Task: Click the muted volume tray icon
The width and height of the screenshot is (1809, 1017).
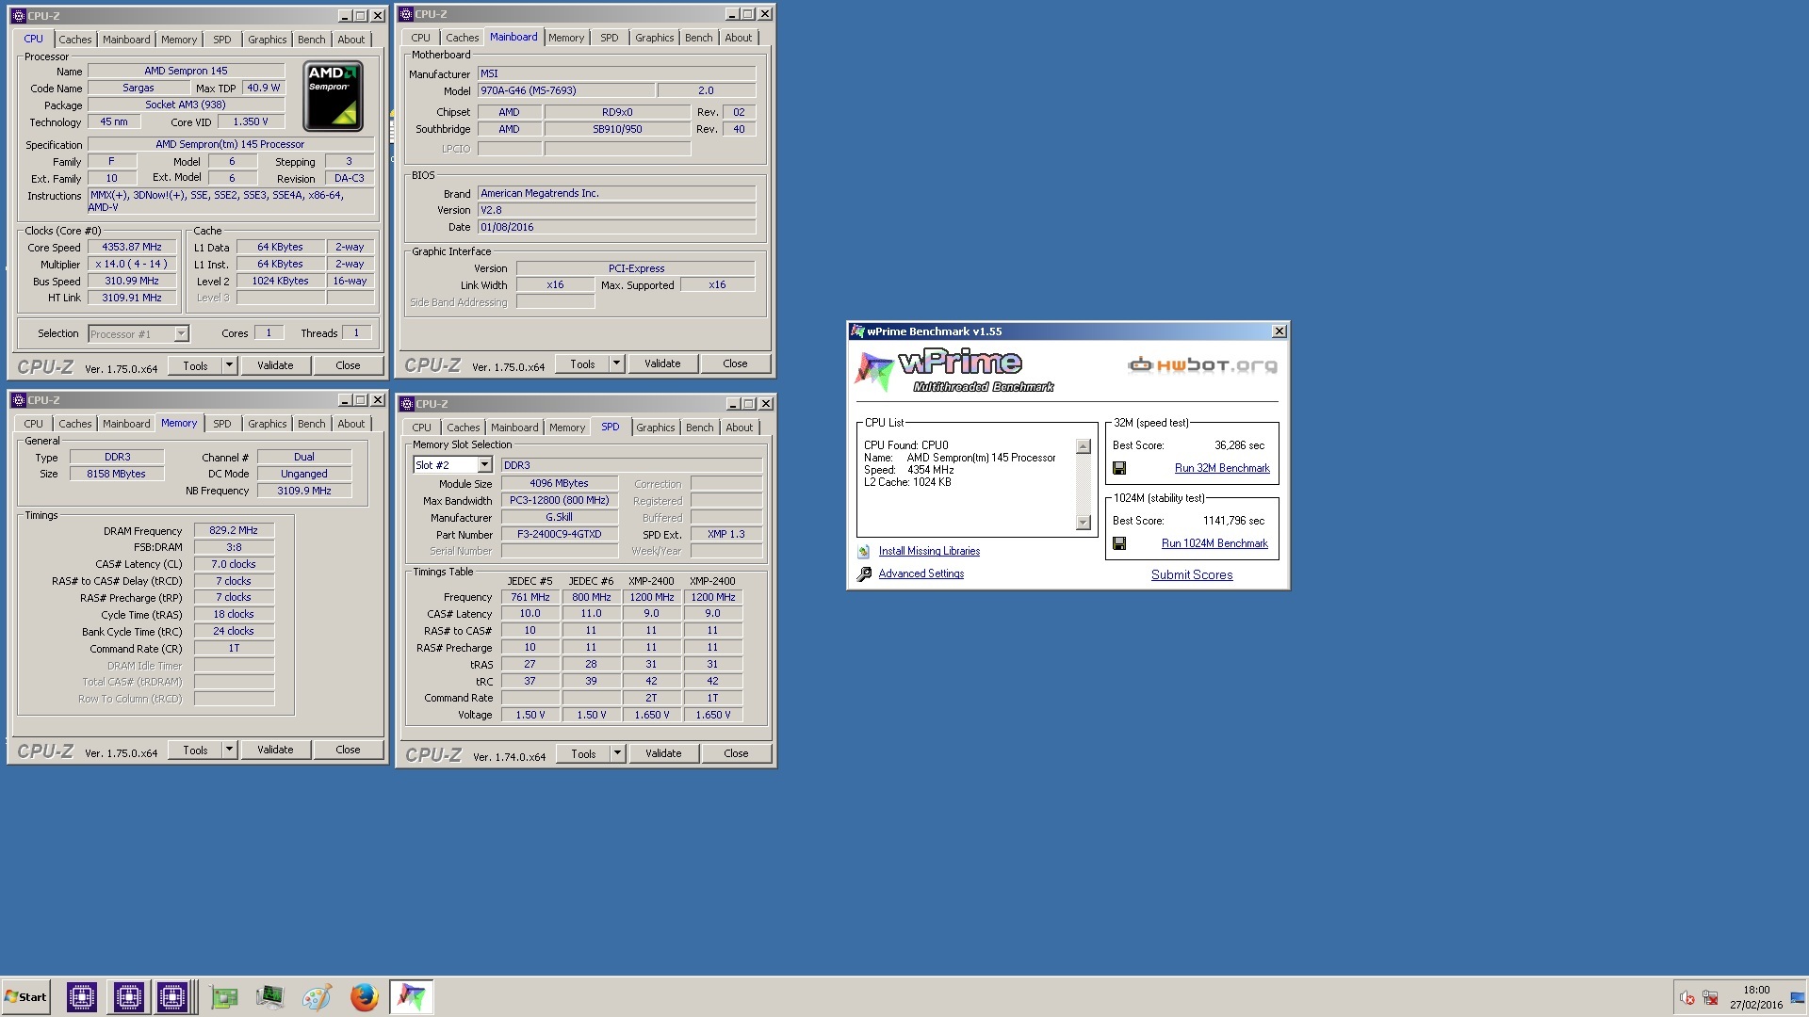Action: 1687,998
